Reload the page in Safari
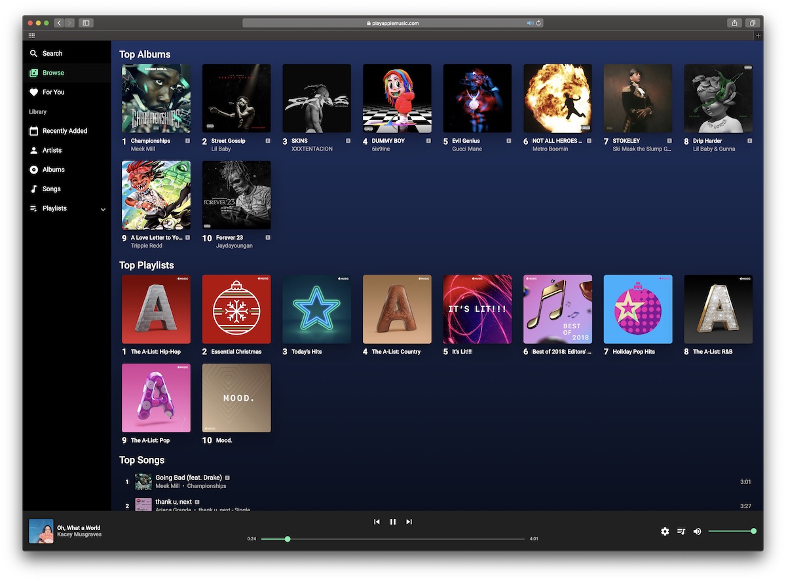The image size is (786, 581). (538, 23)
